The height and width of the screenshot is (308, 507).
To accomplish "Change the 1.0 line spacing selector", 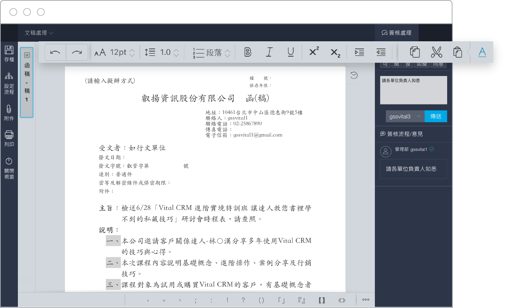I will (162, 52).
